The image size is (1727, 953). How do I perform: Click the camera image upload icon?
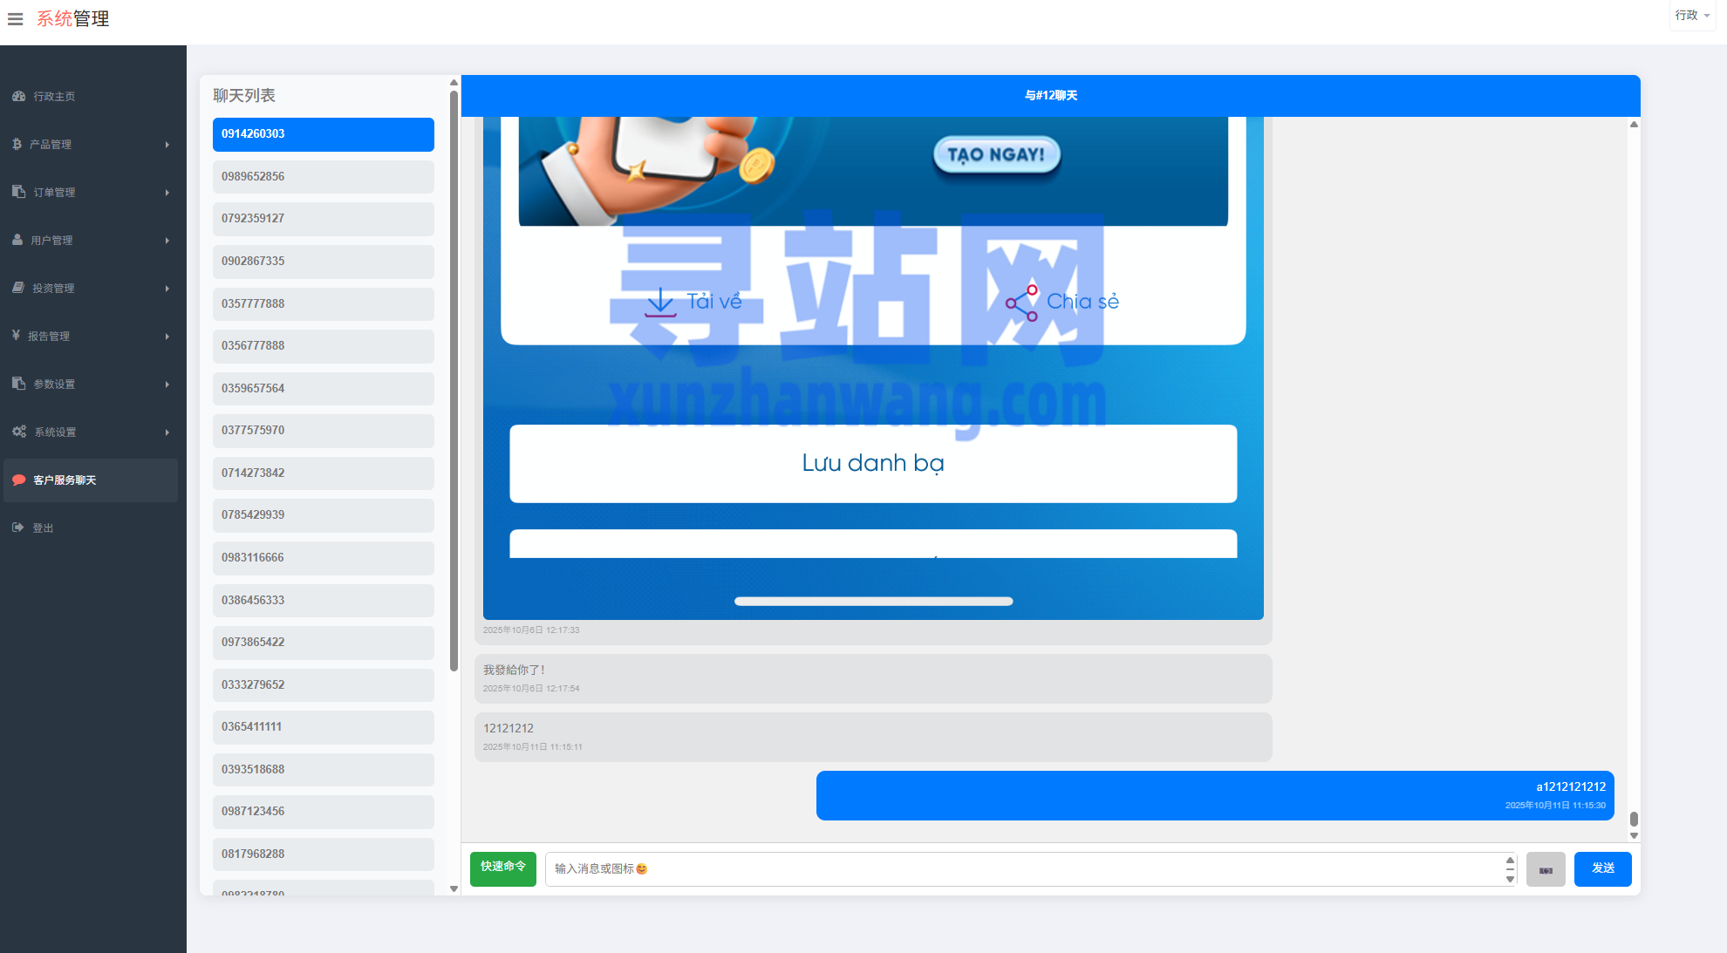pyautogui.click(x=1545, y=869)
